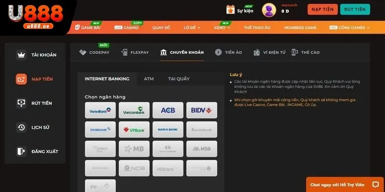385x192 pixels.
Task: Select the Rút tiền sidebar icon
Action: click(x=21, y=103)
